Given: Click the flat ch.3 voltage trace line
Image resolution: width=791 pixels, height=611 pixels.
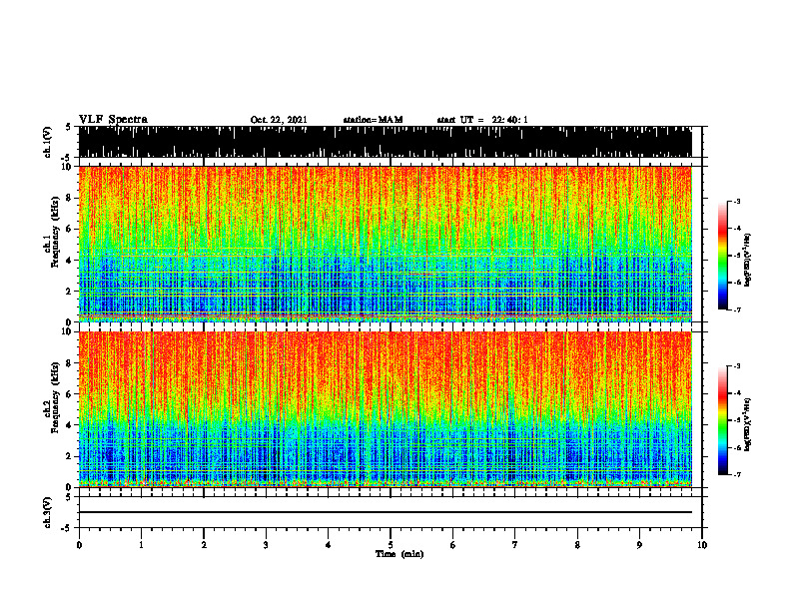Looking at the screenshot, I should (385, 512).
